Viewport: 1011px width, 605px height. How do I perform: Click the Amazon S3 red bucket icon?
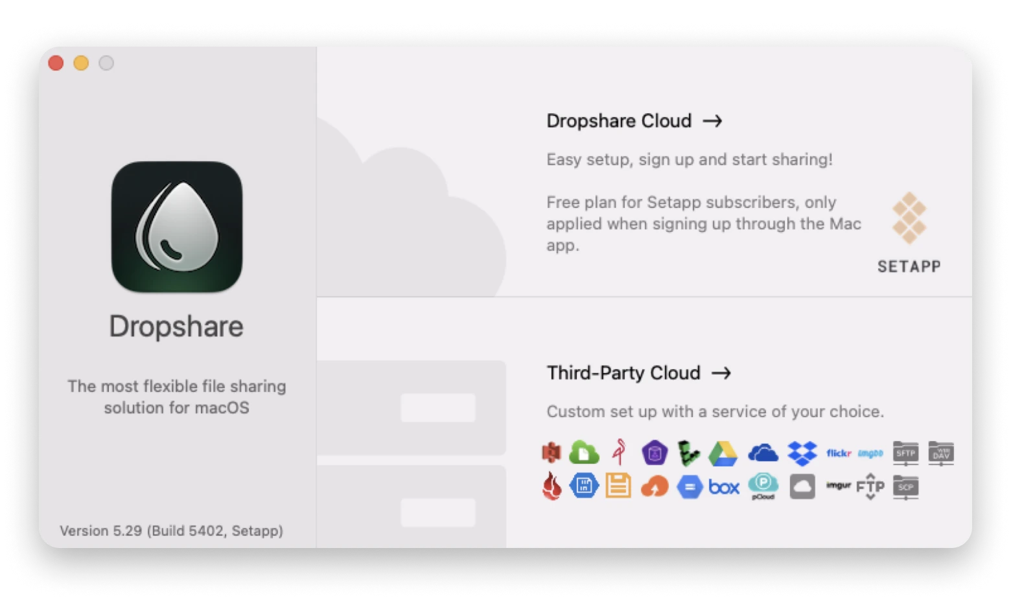551,452
